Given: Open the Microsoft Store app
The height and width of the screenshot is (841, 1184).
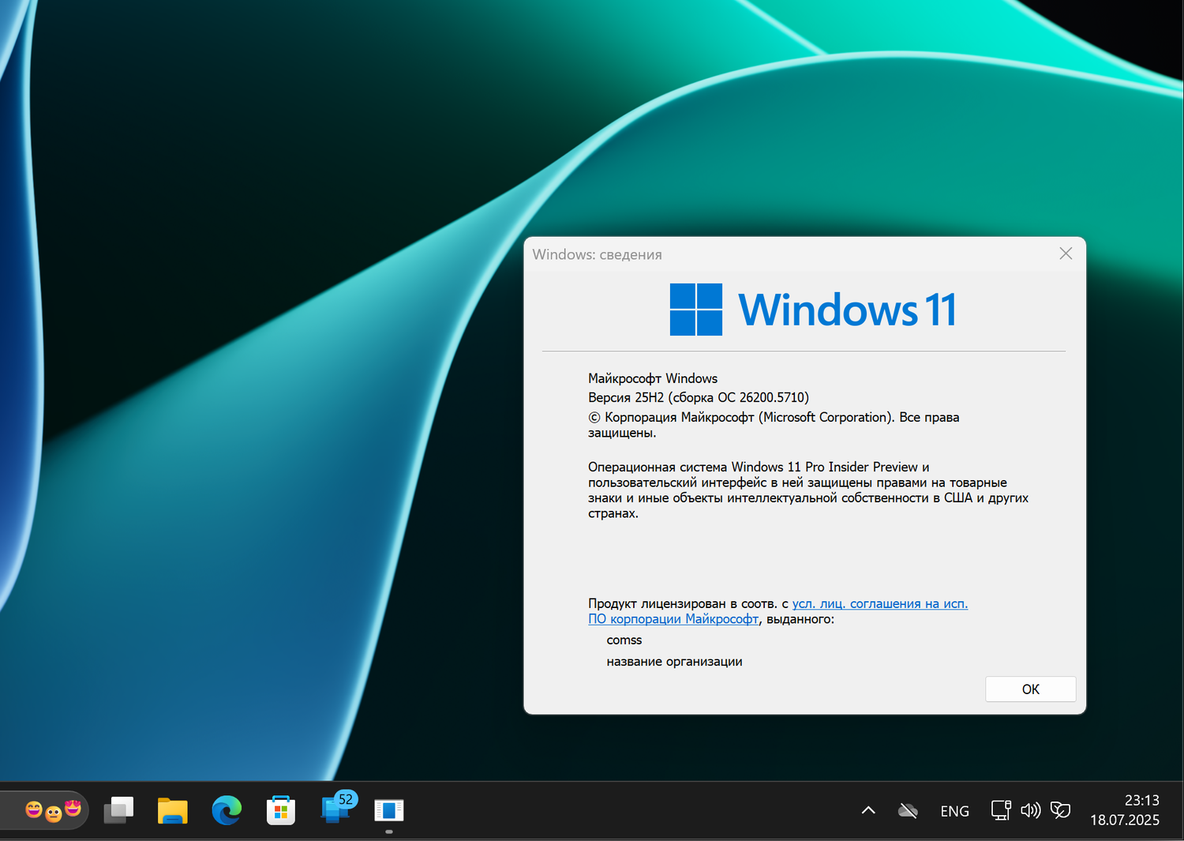Looking at the screenshot, I should click(x=280, y=809).
